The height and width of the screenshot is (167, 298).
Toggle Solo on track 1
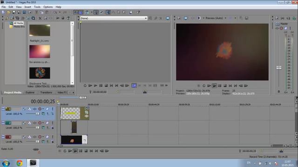[53, 109]
